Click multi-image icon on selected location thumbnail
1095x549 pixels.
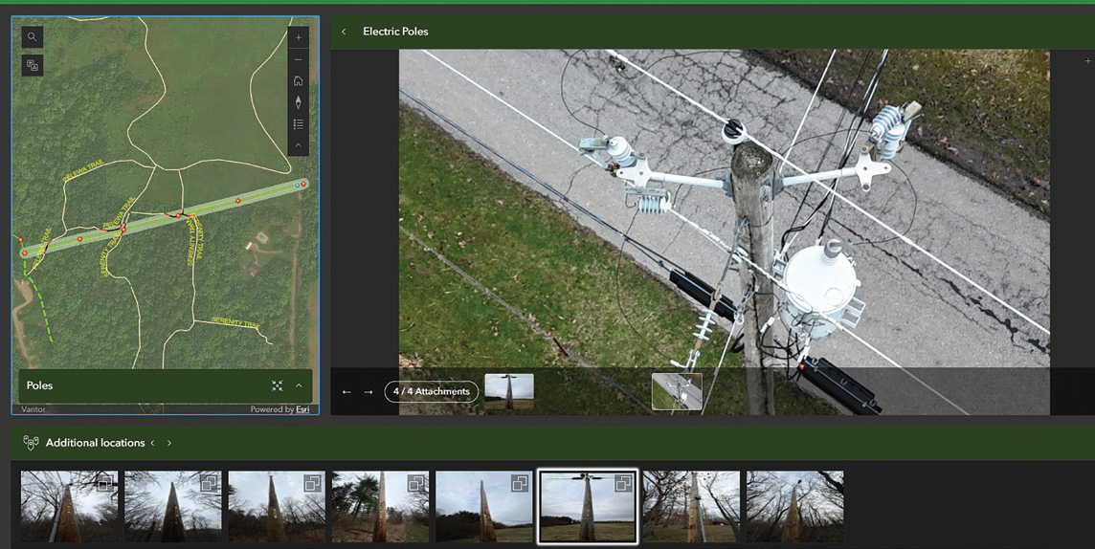[x=623, y=483]
